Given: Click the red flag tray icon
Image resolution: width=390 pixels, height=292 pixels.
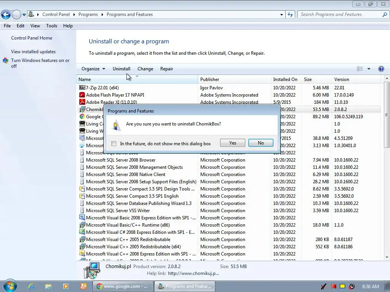Looking at the screenshot, I should pos(333,287).
